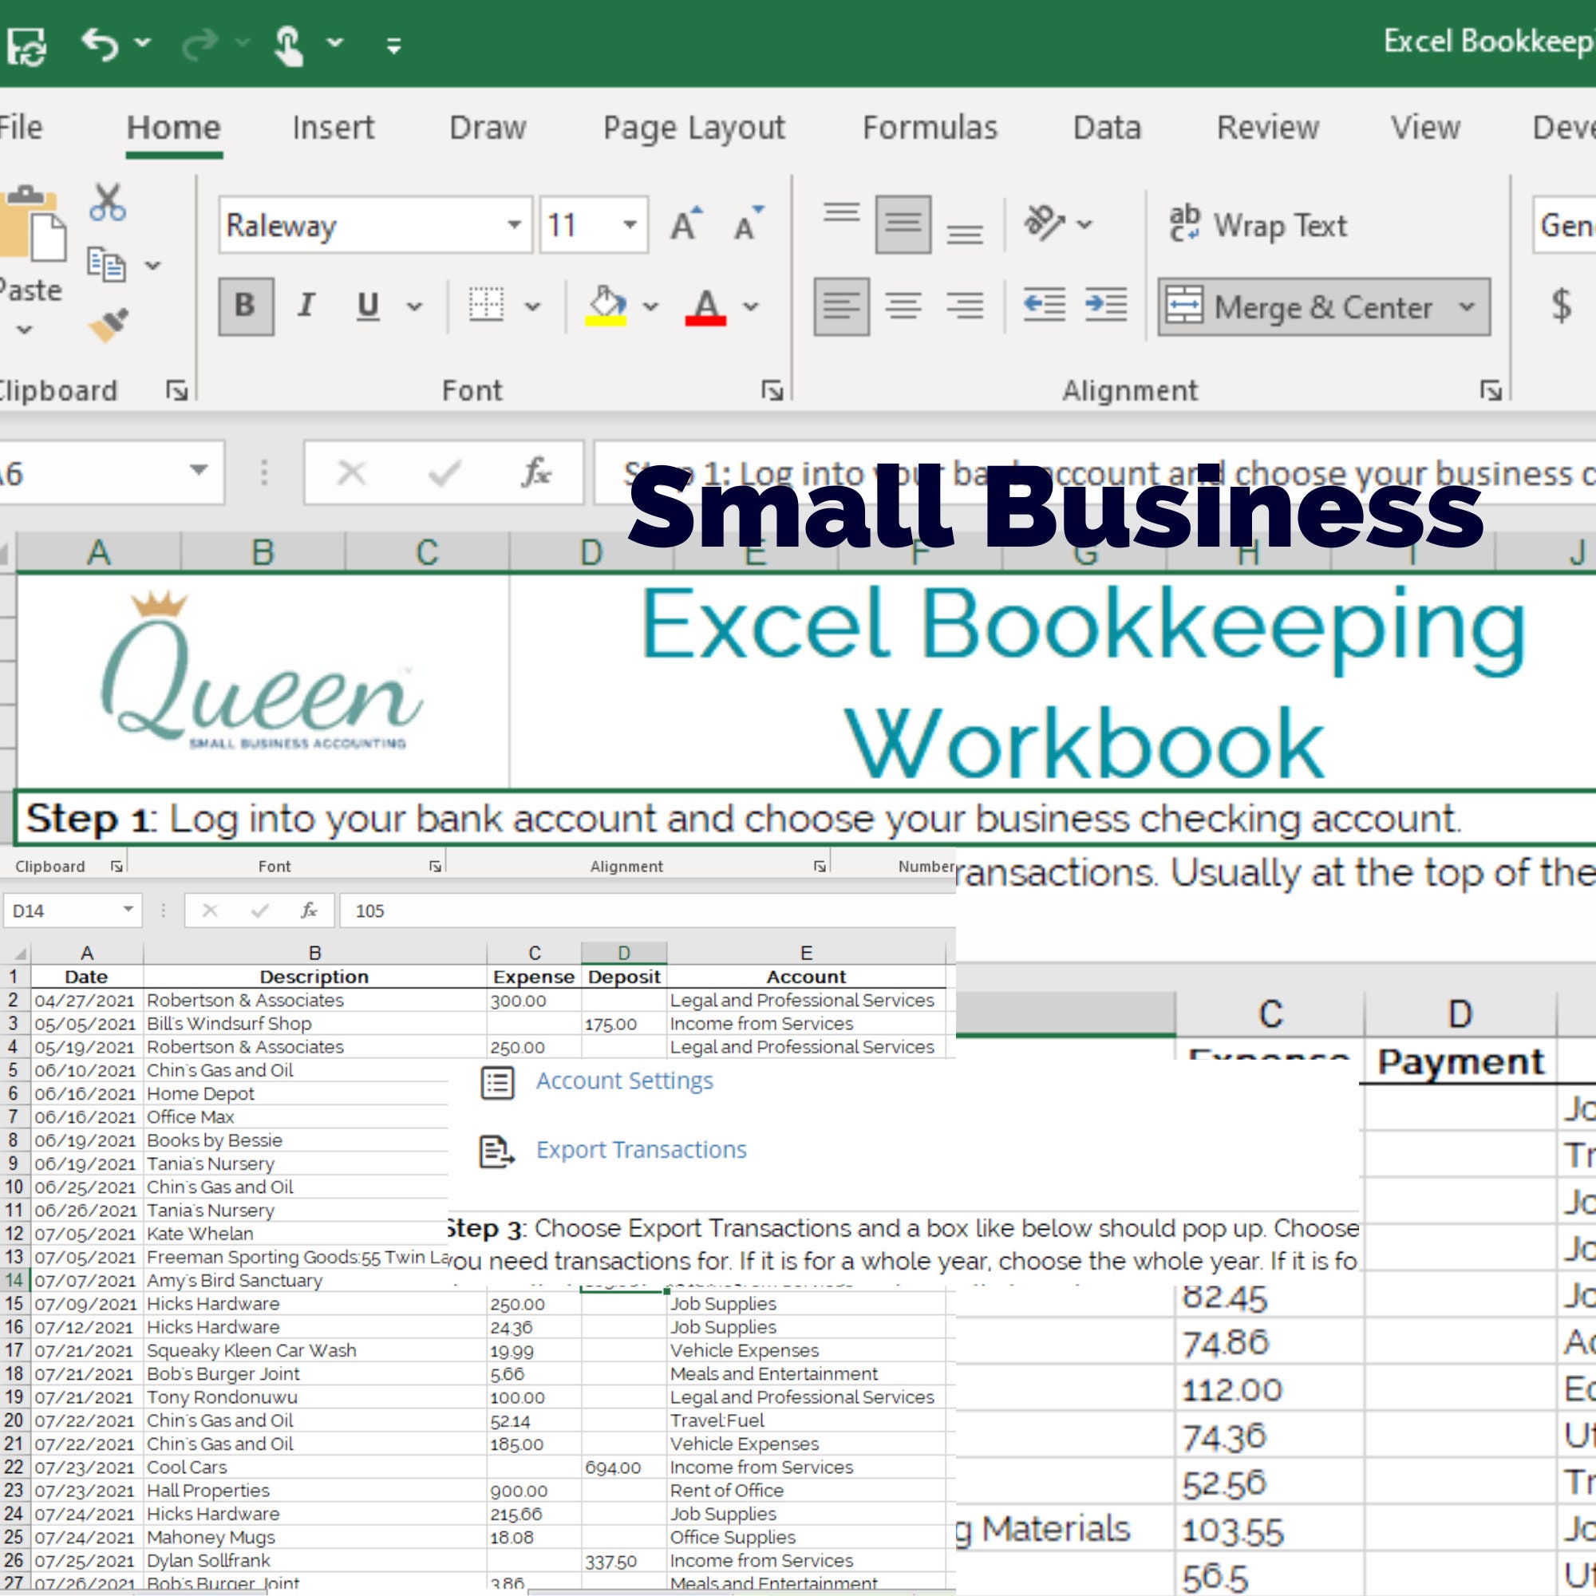Click the Orientation text angle icon
Image resolution: width=1596 pixels, height=1596 pixels.
point(1044,223)
